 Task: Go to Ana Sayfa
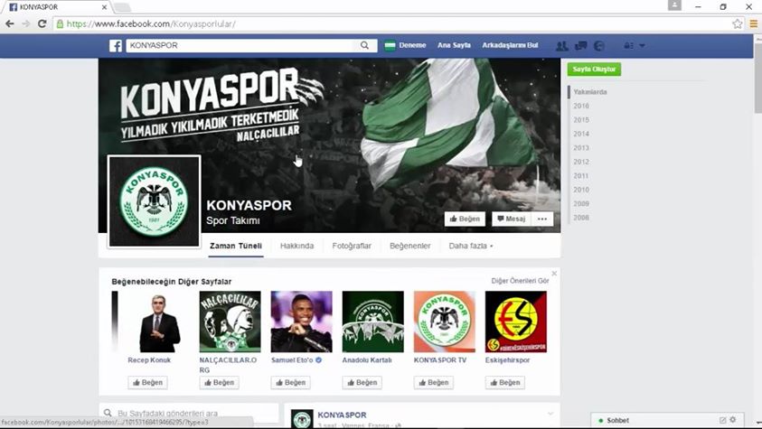coord(454,45)
